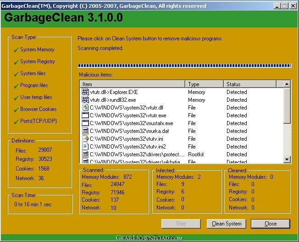Click the User temp files green checkmark
299x242 pixels.
16,98
